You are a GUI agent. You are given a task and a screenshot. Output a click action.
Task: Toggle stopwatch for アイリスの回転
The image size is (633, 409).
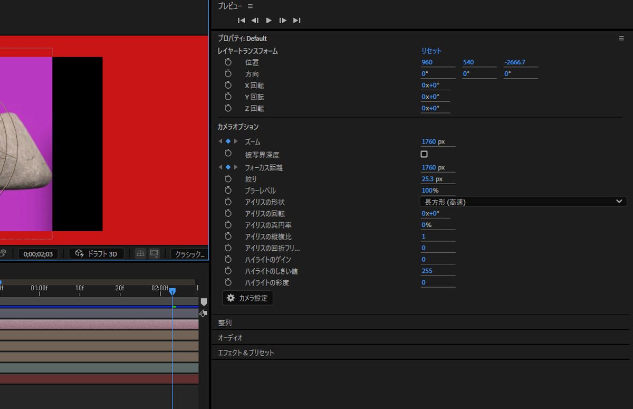(x=228, y=213)
